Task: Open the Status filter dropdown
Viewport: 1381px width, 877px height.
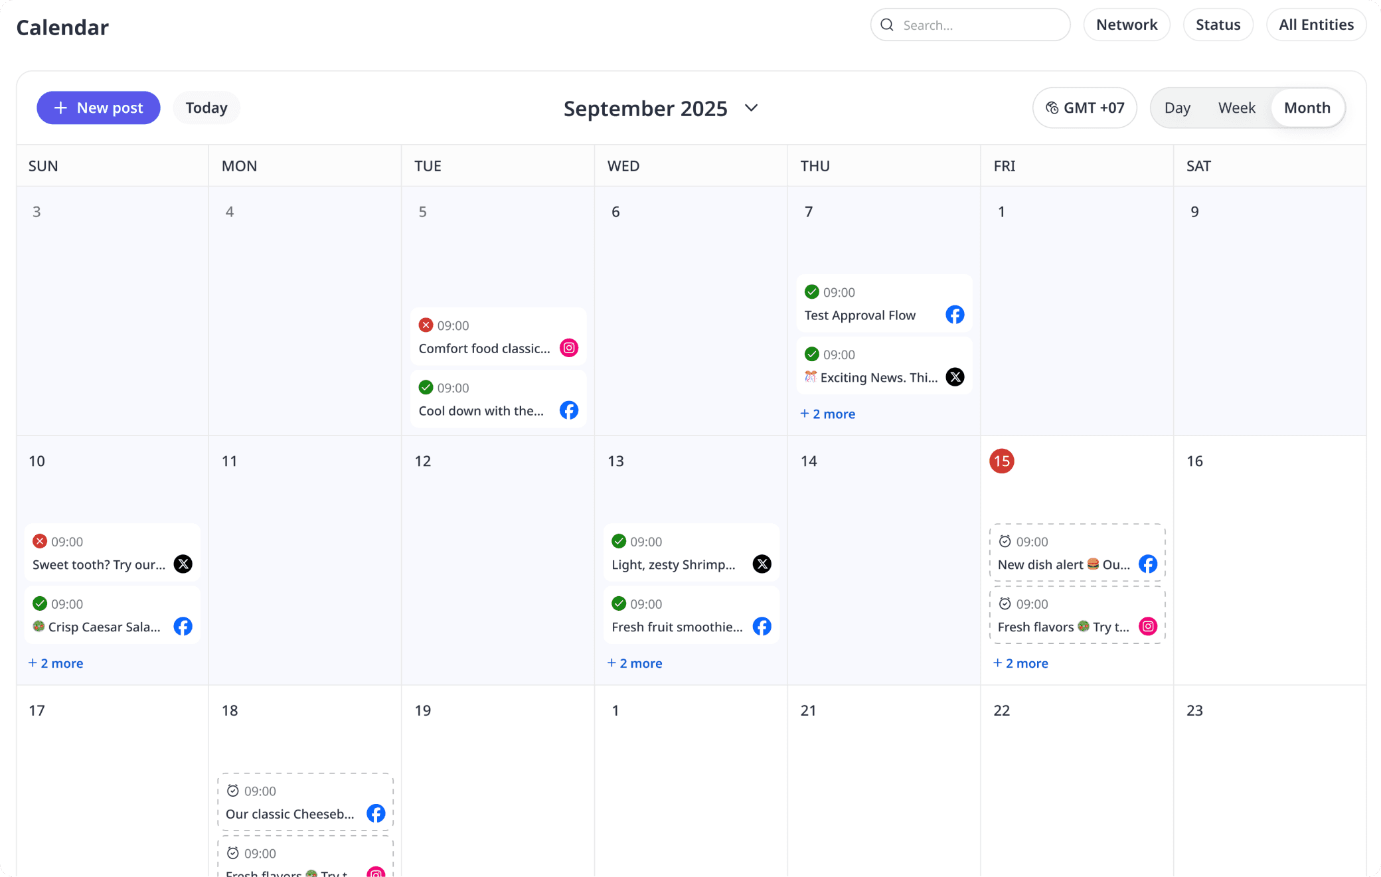Action: [1218, 25]
